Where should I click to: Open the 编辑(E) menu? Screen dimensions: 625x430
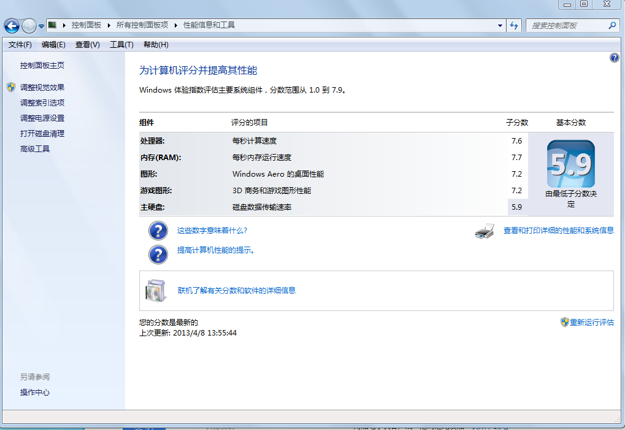pos(53,45)
